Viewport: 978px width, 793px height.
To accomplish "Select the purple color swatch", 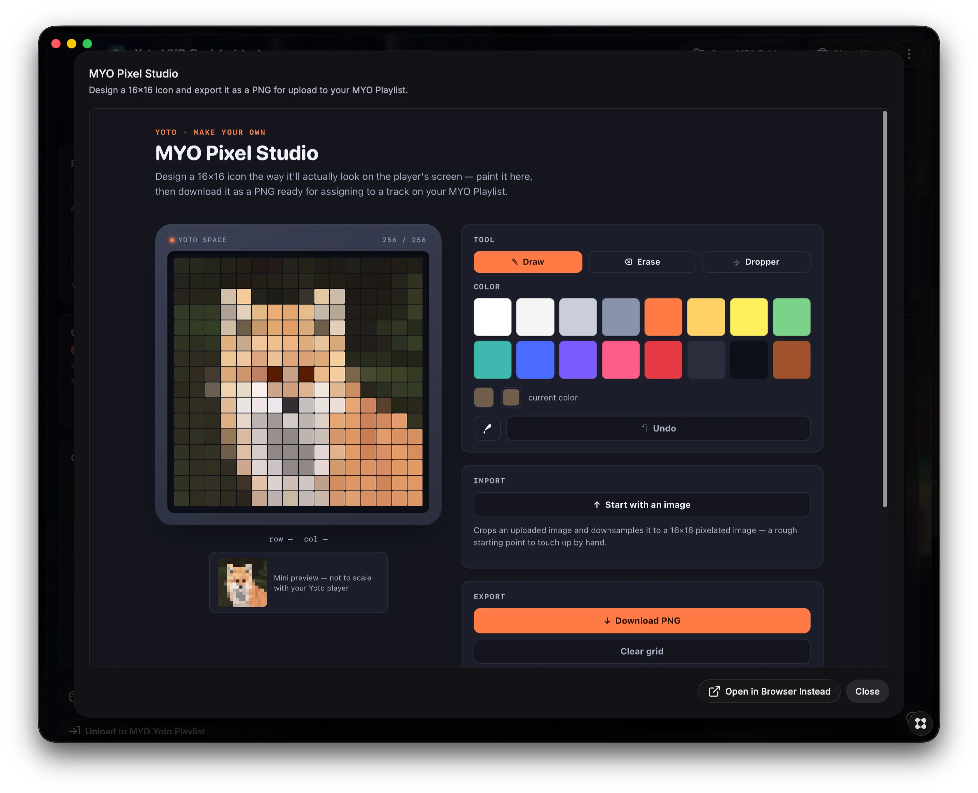I will [x=578, y=359].
